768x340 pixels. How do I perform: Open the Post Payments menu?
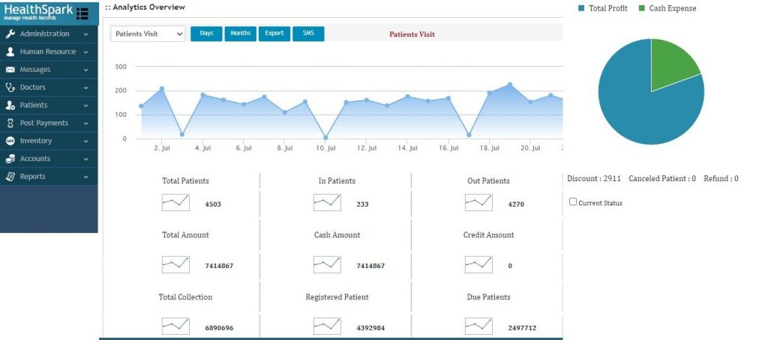point(49,124)
